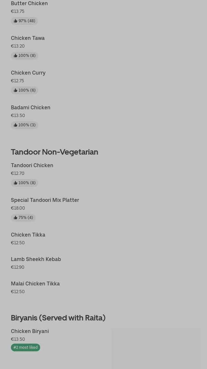Click the thumbs-up icon under Butter Chicken
Screen dimensions: 207x369
(x=15, y=21)
